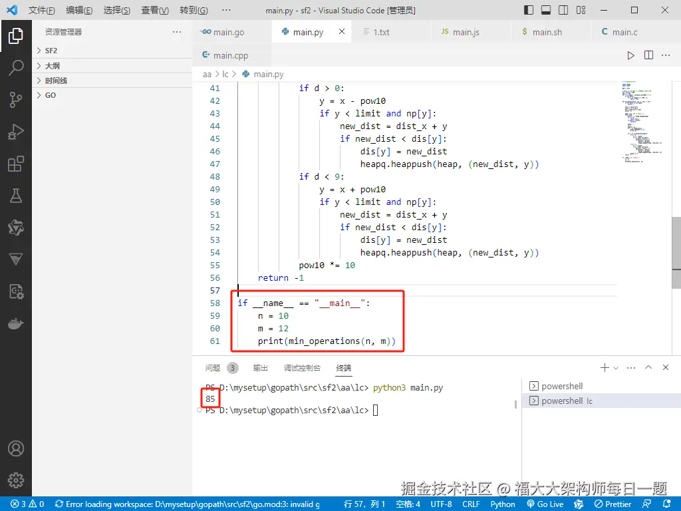Open terminal panel more actions ellipsis
The width and height of the screenshot is (681, 511).
(631, 367)
